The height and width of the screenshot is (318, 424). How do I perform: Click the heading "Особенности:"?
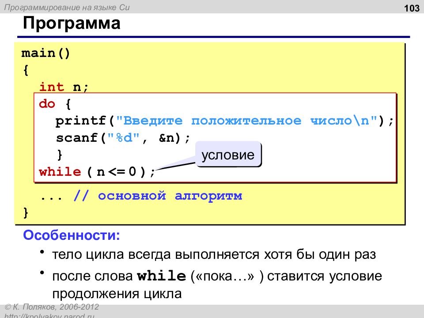pyautogui.click(x=72, y=235)
